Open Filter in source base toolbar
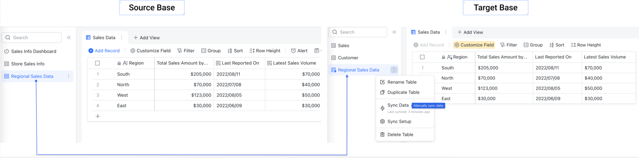 [x=186, y=51]
